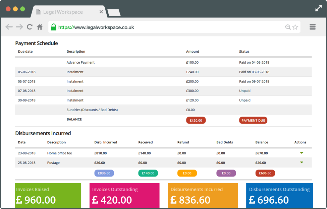Click the page icon on Legal Workspace tab
Image resolution: width=327 pixels, height=209 pixels.
(38, 12)
